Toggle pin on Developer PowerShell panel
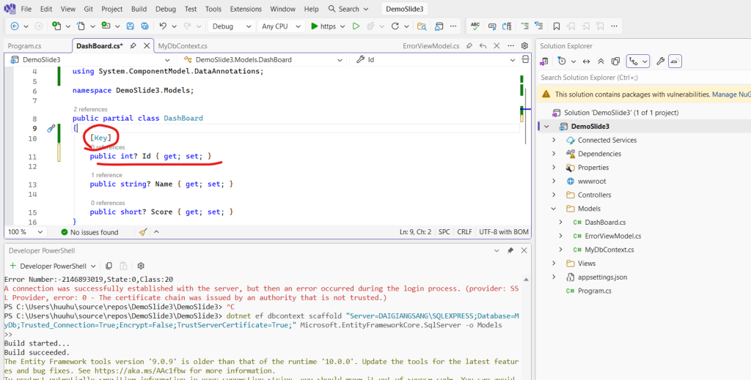This screenshot has height=380, width=751. pos(510,250)
